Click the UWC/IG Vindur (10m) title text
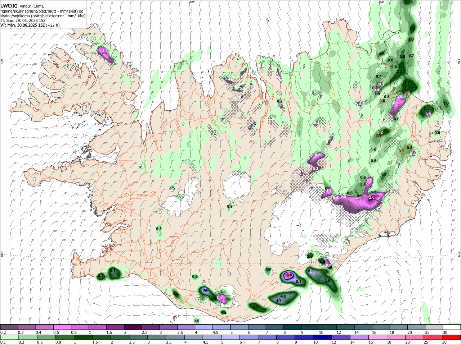461x345 pixels. click(x=22, y=6)
